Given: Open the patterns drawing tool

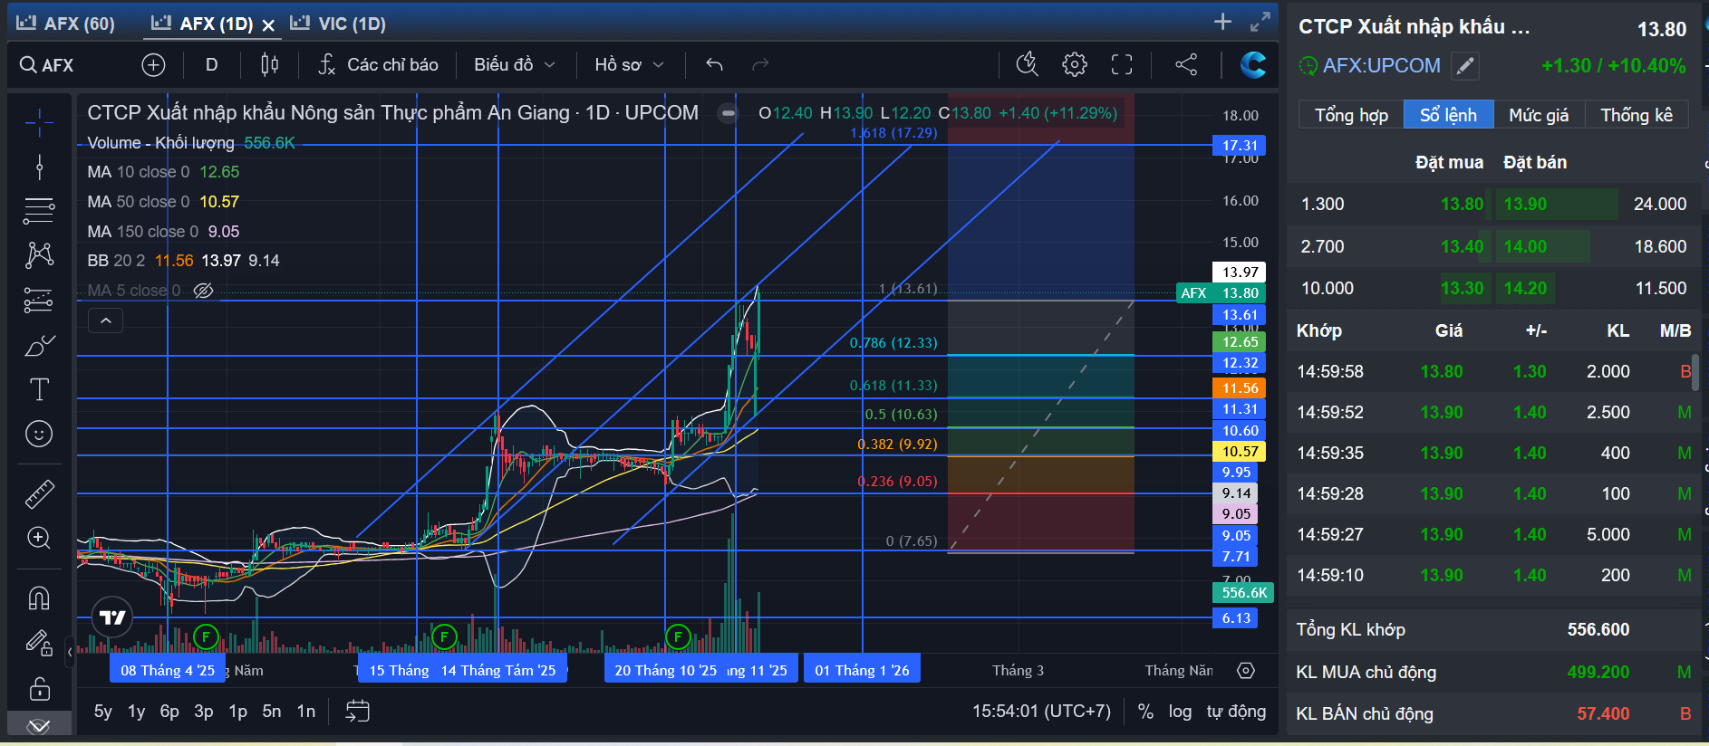Looking at the screenshot, I should 39,254.
